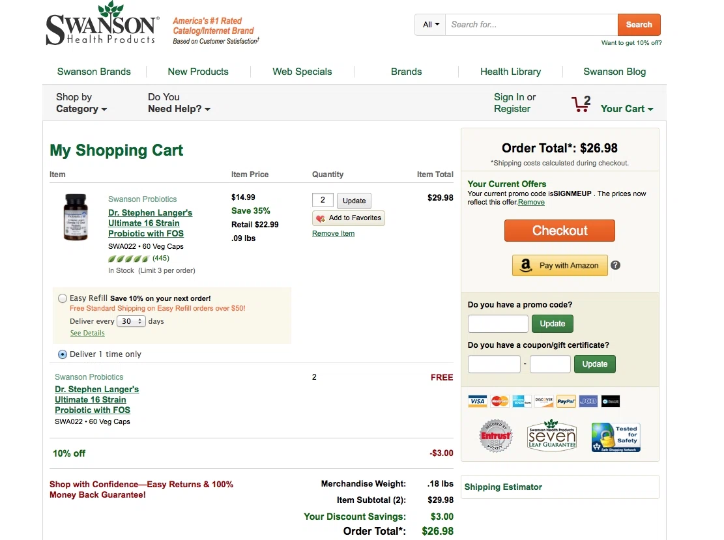Click the Tested for Safety badge
Screen dimensions: 724x540
click(x=616, y=437)
